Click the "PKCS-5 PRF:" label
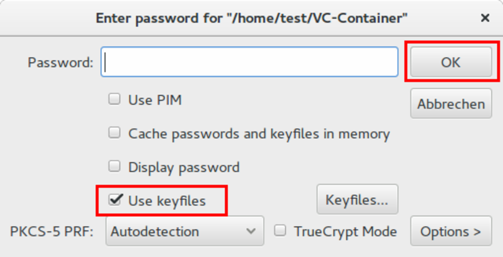 pos(52,232)
